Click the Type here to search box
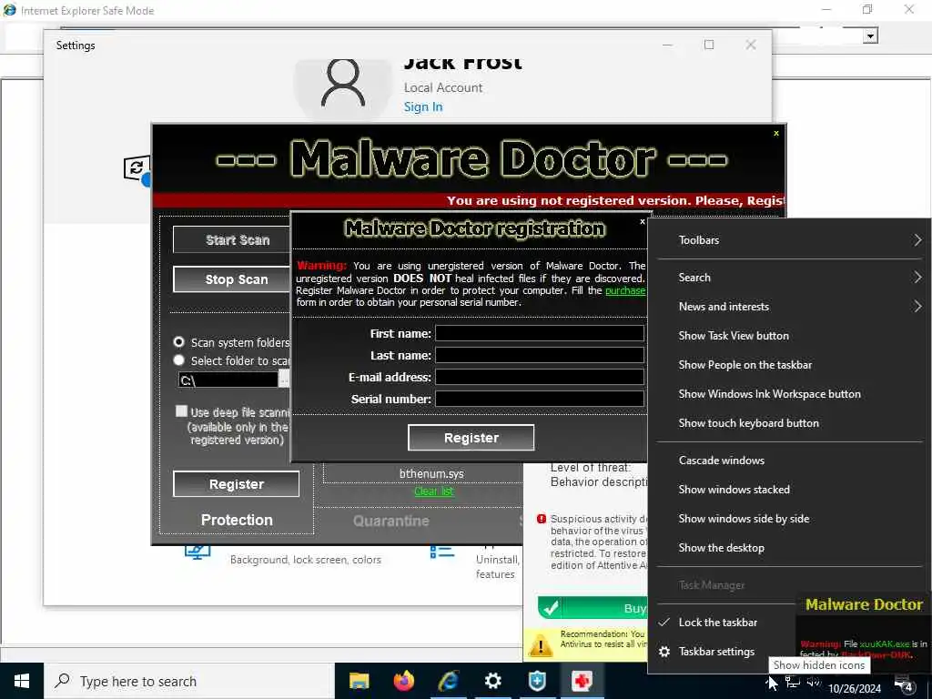932x699 pixels. [189, 681]
